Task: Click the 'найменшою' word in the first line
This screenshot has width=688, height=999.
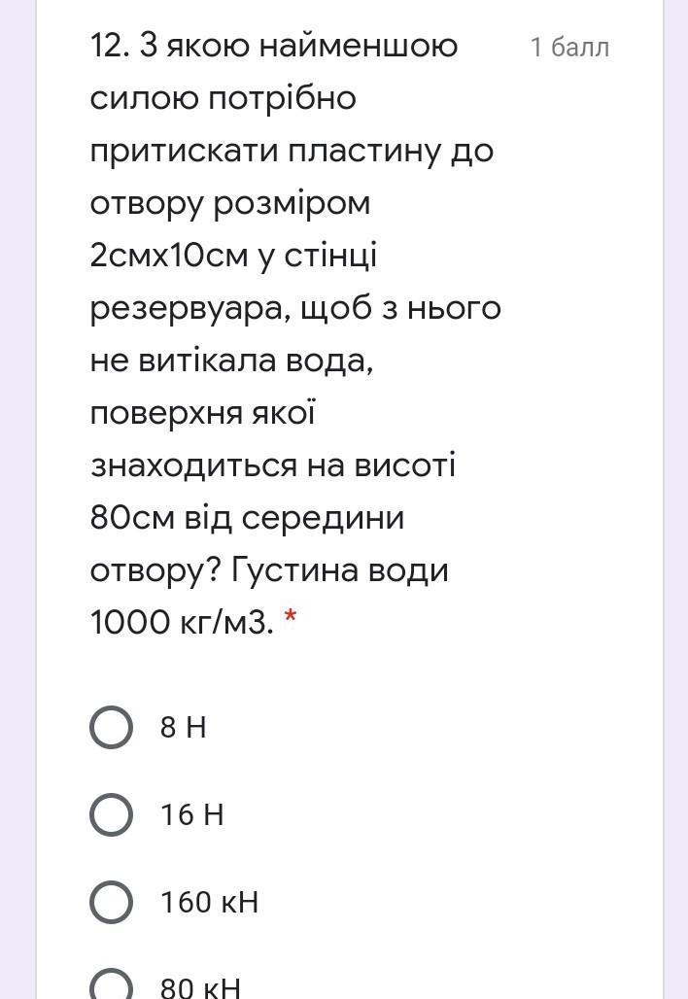Action: pyautogui.click(x=359, y=46)
